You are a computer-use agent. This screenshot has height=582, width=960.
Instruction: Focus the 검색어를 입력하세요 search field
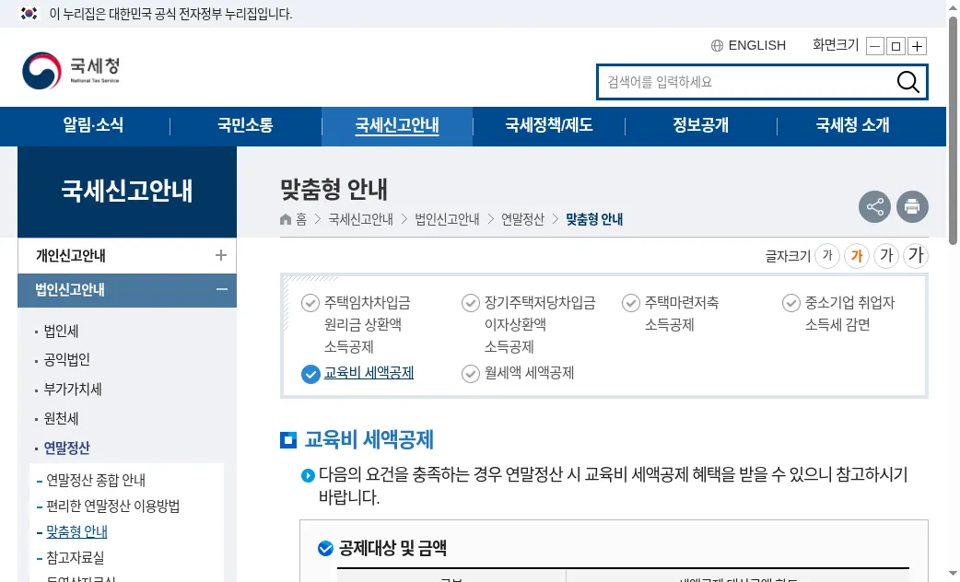coord(747,82)
